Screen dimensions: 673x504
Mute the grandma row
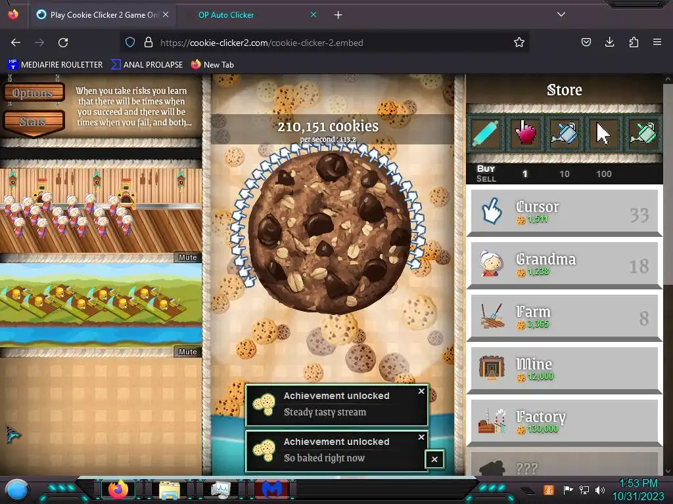pos(187,257)
